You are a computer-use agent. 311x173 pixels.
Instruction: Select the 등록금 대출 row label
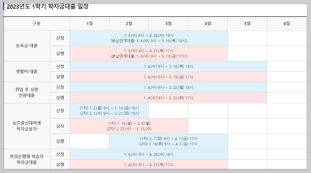click(26, 46)
